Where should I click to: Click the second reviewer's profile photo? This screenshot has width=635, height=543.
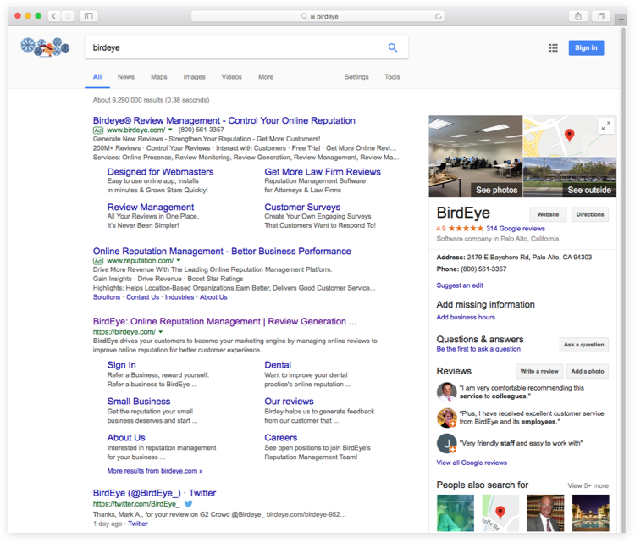click(x=447, y=418)
